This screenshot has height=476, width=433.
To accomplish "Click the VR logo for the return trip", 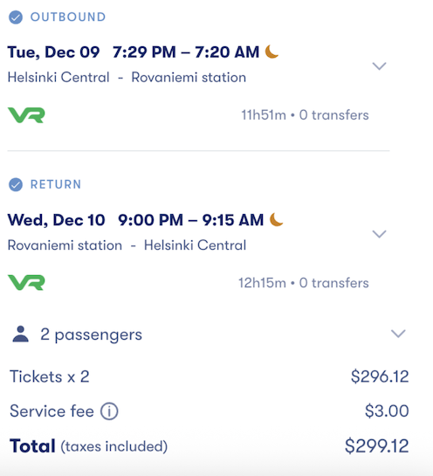I will pos(26,283).
